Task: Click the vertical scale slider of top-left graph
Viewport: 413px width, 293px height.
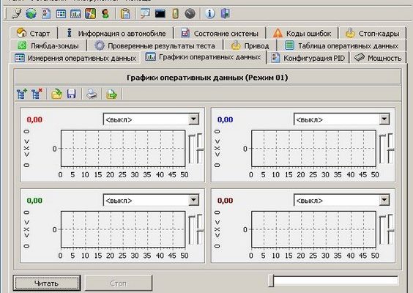Action: pos(192,149)
